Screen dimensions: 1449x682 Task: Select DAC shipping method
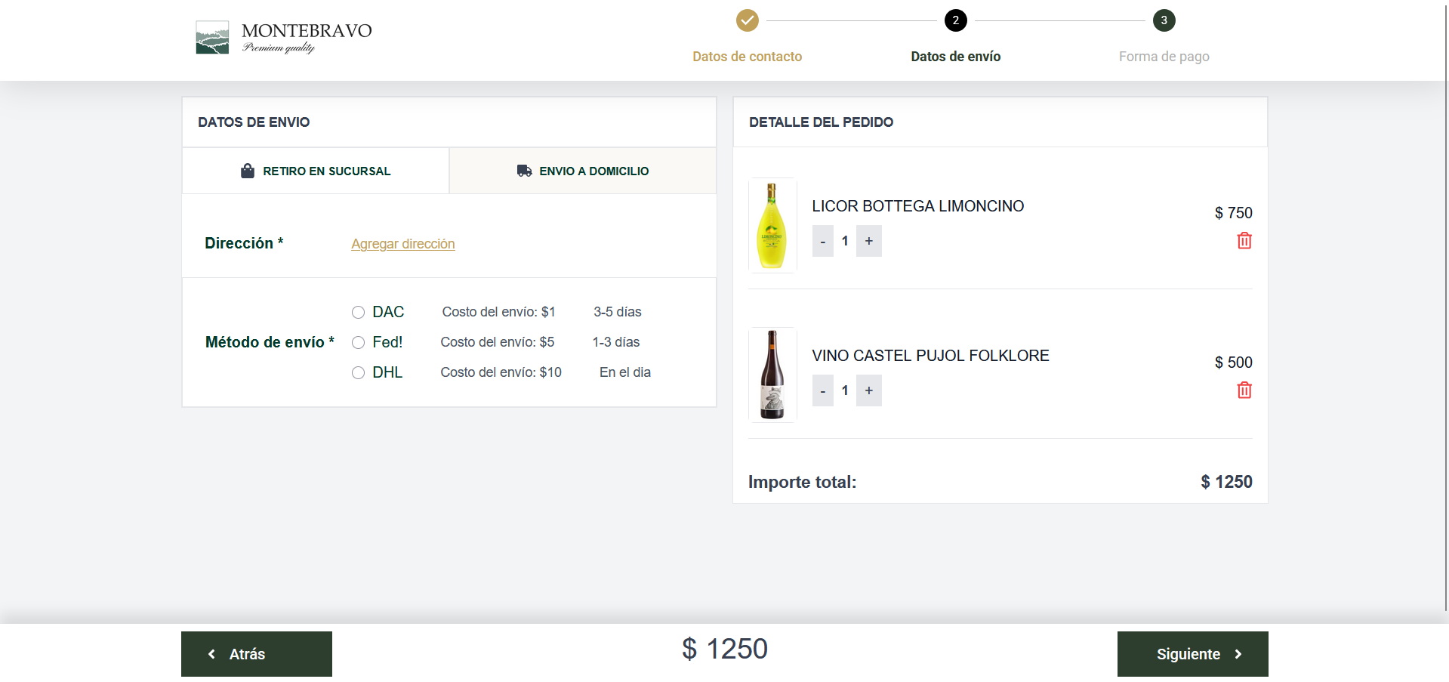click(x=359, y=313)
